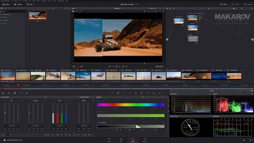This screenshot has width=254, height=143.
Task: Open the OpenFX panel
Action: [x=235, y=4]
